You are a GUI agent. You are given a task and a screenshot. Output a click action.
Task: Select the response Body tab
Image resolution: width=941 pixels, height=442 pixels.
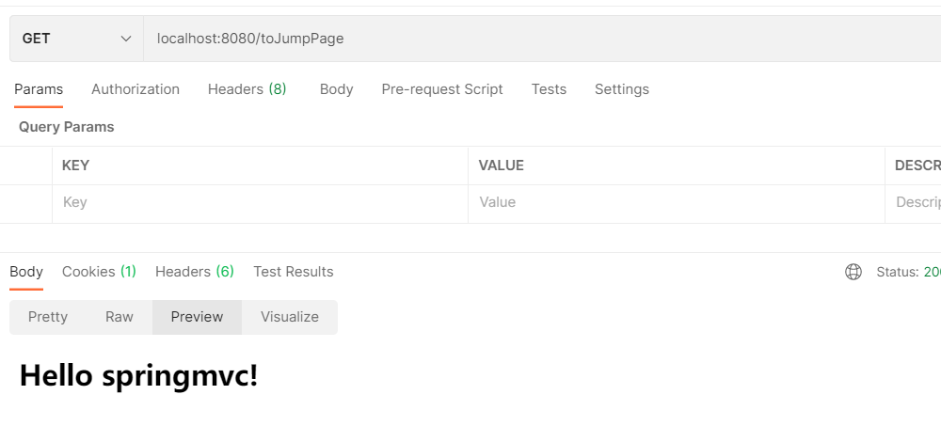coord(26,272)
